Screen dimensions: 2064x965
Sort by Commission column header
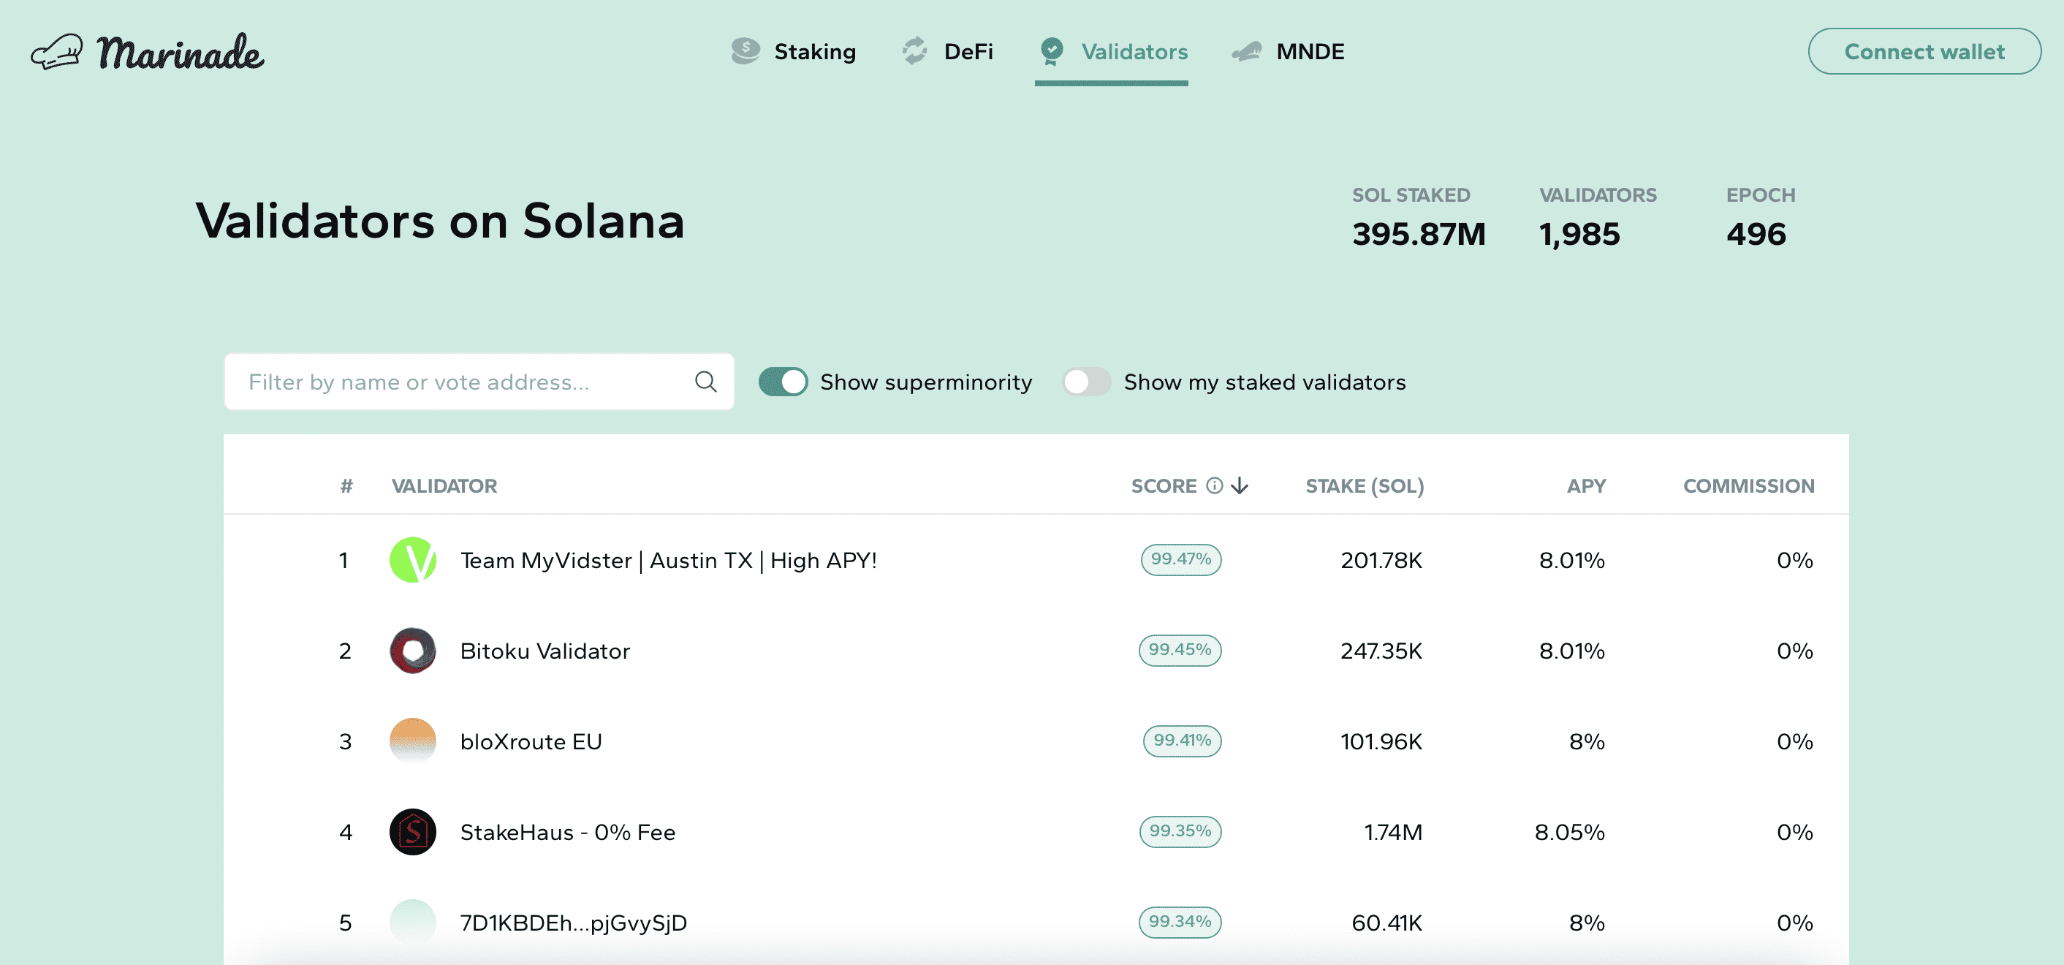[1748, 485]
